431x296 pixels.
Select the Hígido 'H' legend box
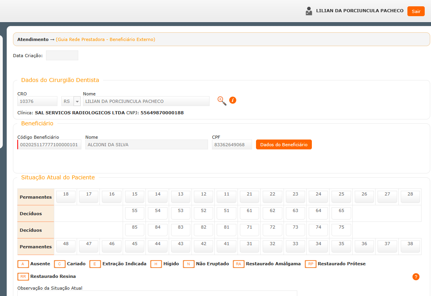tap(156, 264)
